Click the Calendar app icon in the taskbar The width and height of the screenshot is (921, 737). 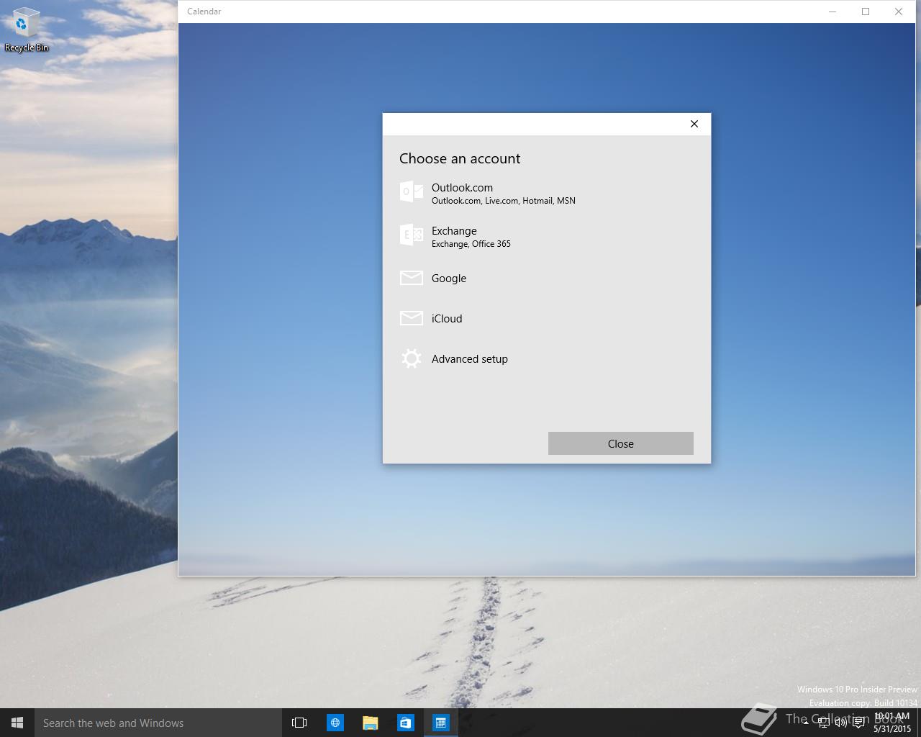coord(440,723)
